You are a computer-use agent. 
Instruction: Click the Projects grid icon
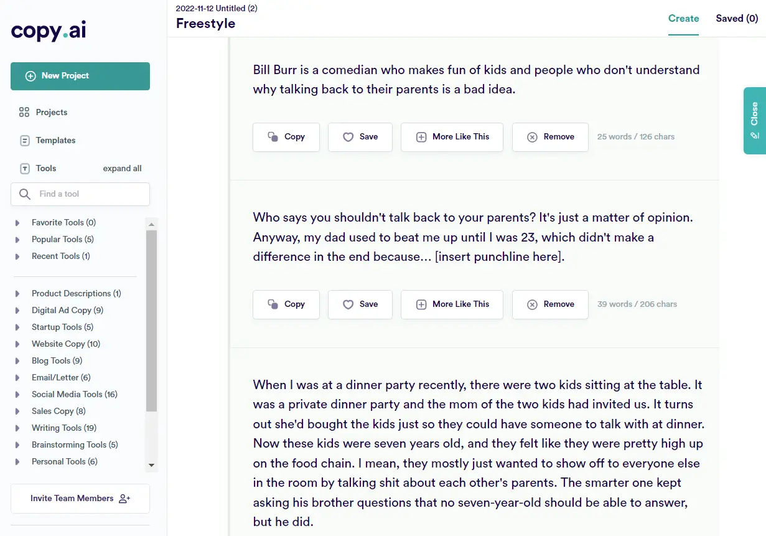click(24, 112)
